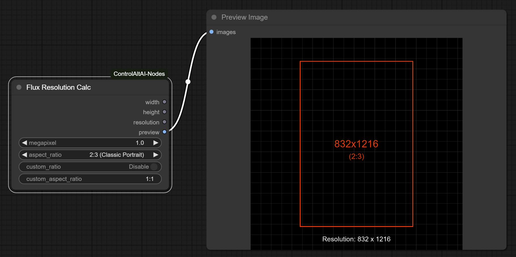The width and height of the screenshot is (516, 257).
Task: Toggle custom_ratio switch from Disable
Action: tap(154, 167)
